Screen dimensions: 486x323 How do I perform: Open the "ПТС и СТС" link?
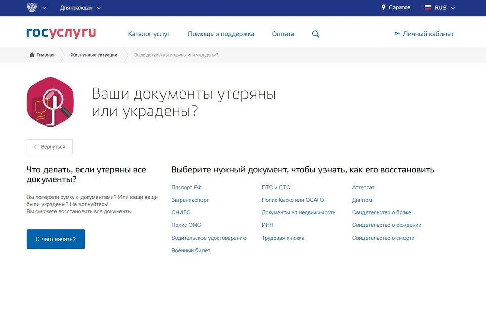[275, 187]
